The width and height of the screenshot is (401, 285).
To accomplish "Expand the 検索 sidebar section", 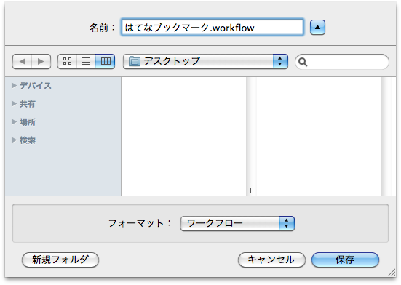I will coord(14,140).
